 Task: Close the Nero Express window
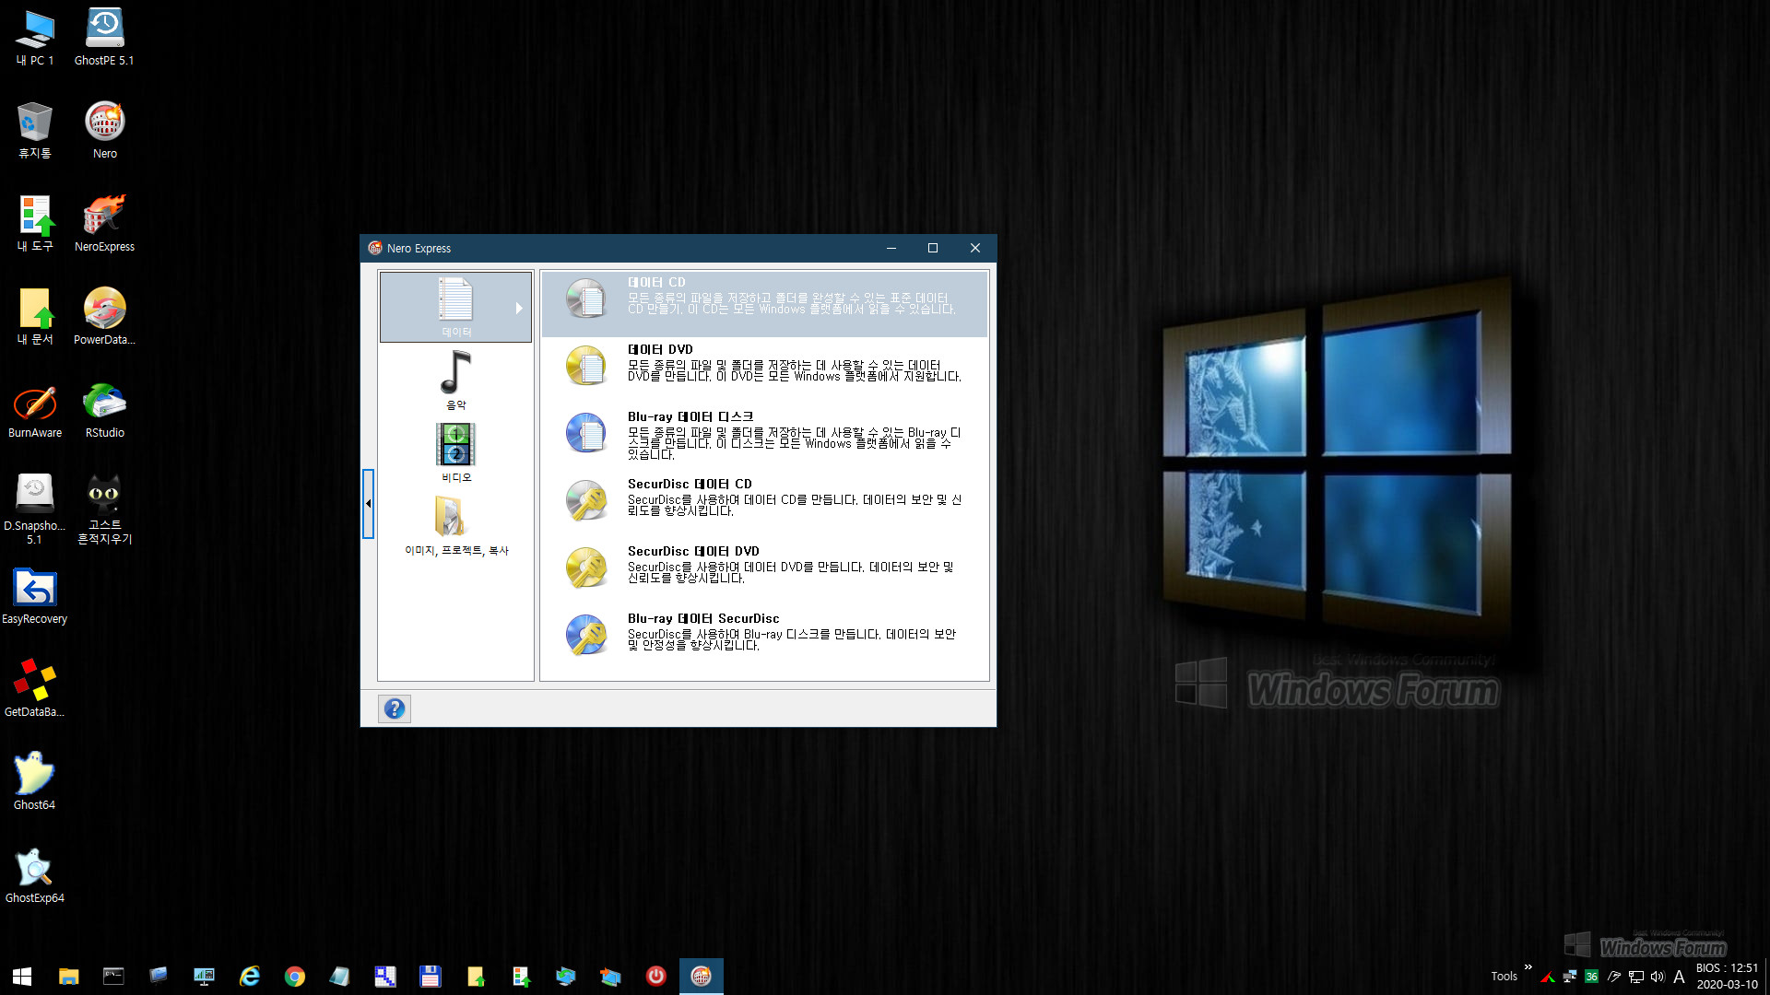pyautogui.click(x=975, y=248)
